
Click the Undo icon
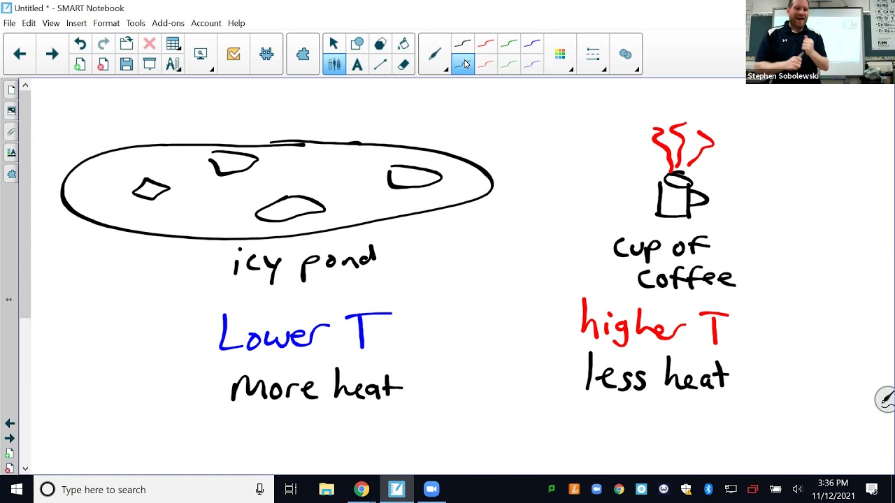80,44
